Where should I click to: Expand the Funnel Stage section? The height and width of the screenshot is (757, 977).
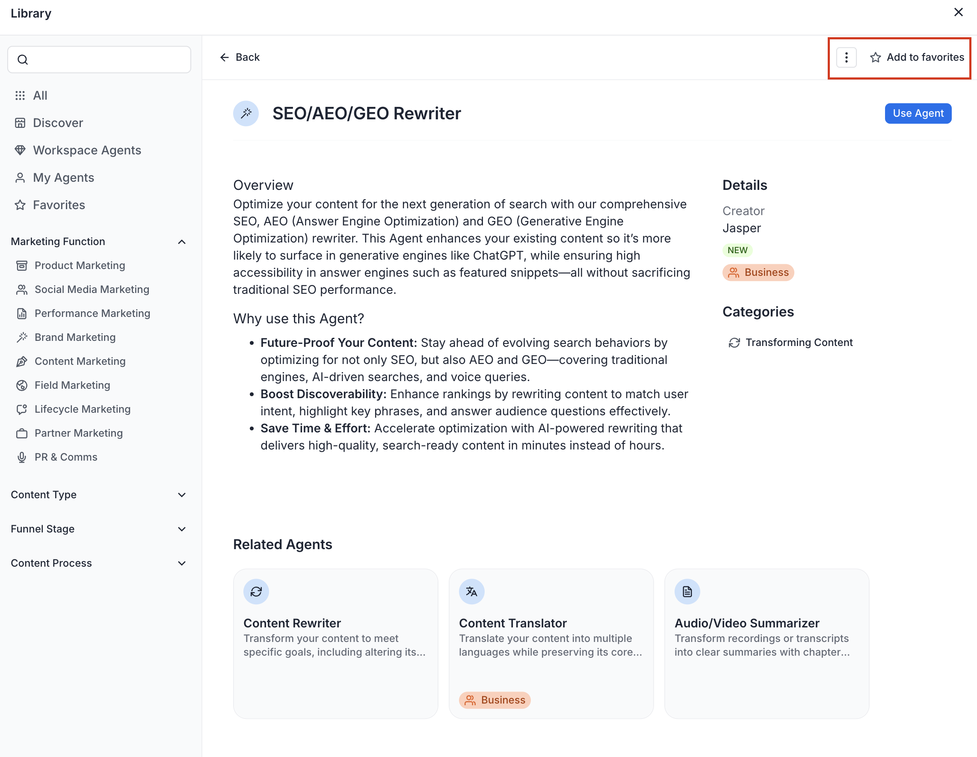point(182,529)
